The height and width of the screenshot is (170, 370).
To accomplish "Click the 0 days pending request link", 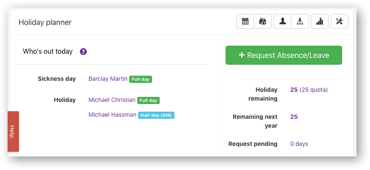I will (x=299, y=144).
